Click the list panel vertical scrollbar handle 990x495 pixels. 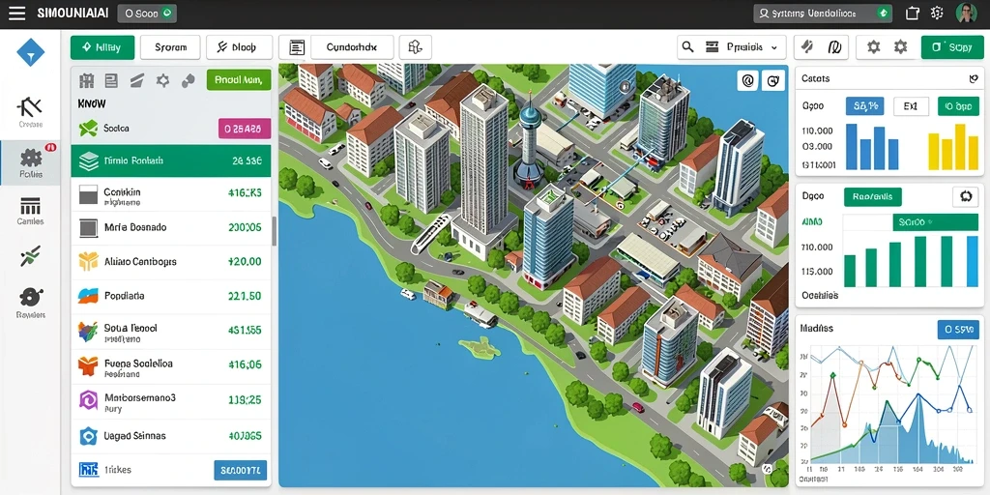click(x=274, y=231)
